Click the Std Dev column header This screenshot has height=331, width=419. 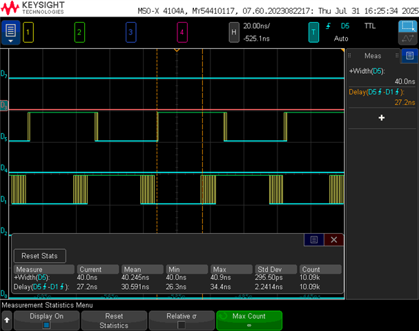[276, 270]
